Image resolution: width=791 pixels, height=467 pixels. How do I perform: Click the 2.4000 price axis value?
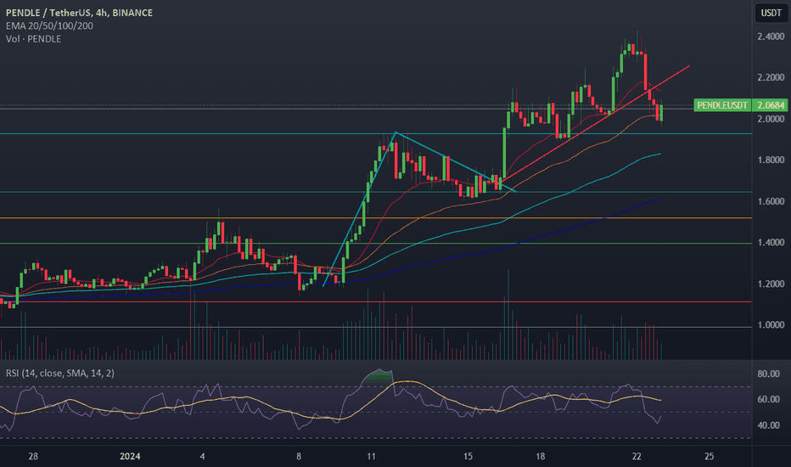coord(771,37)
